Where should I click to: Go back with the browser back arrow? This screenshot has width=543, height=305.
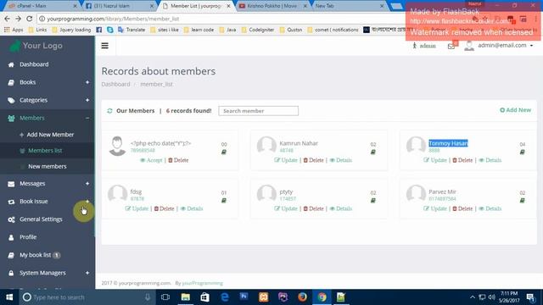(8, 19)
